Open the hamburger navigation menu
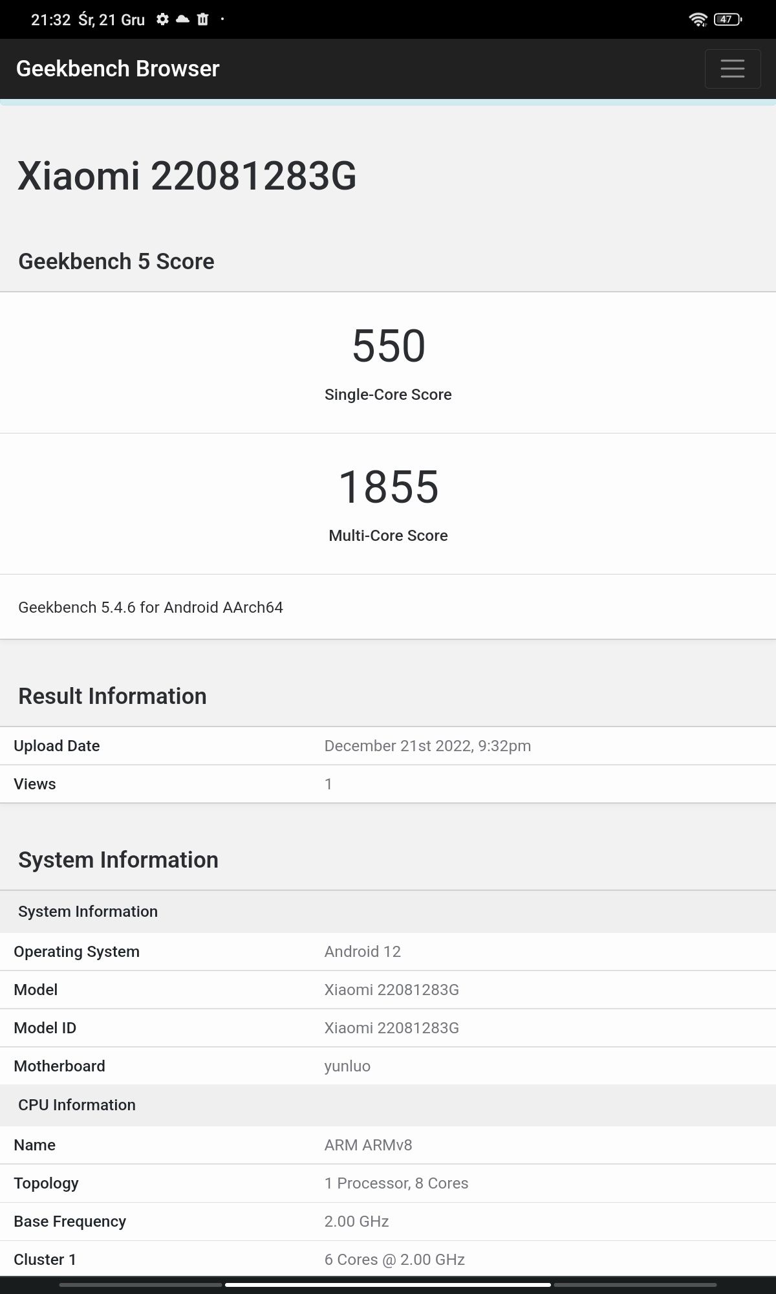This screenshot has height=1294, width=776. coord(733,69)
